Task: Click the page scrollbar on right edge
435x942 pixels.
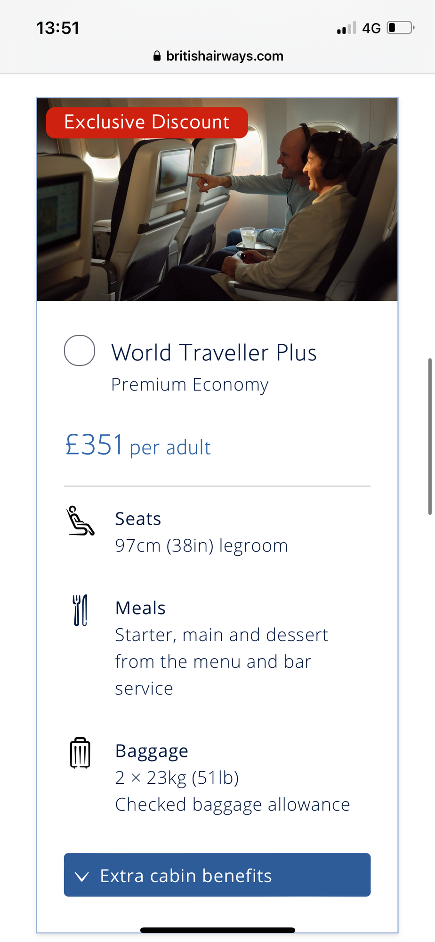Action: click(x=430, y=436)
